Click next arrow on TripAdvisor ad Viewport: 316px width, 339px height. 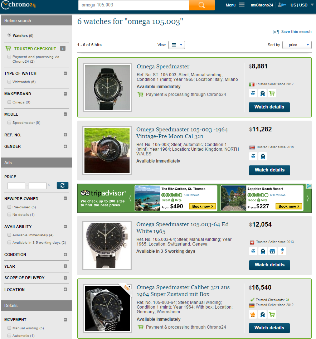point(307,198)
